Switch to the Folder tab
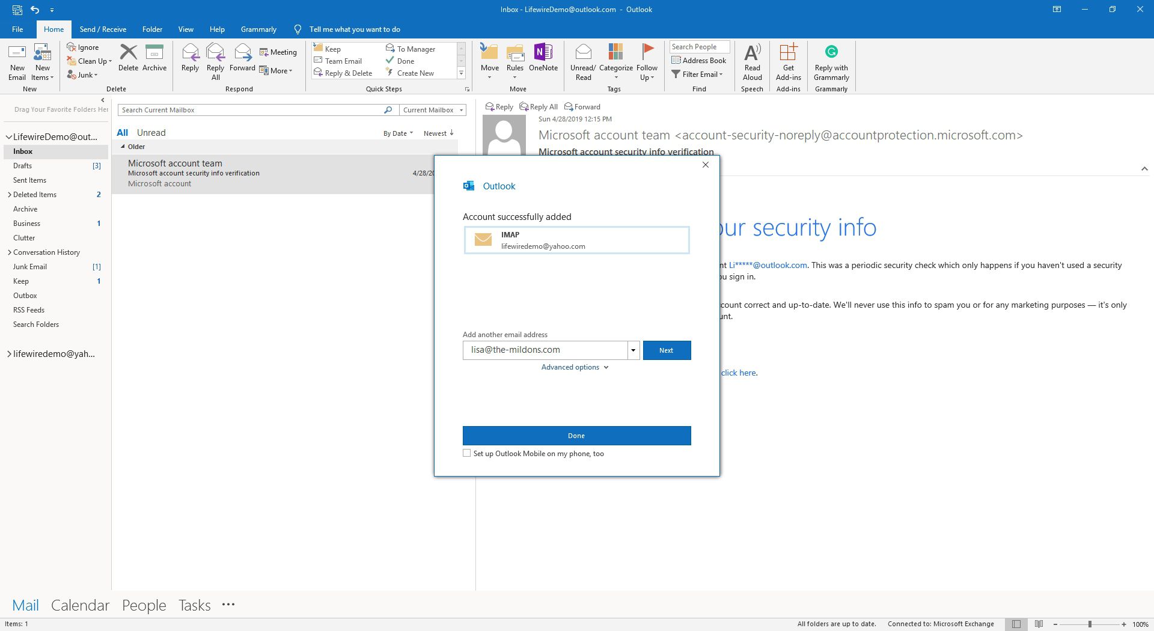Screen dimensions: 1154x631 point(152,29)
